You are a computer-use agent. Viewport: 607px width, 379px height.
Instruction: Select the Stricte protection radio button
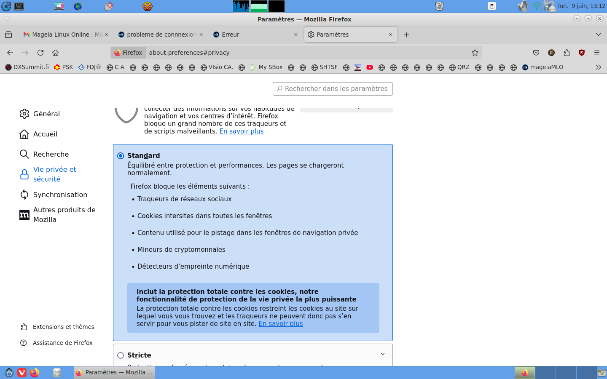(x=121, y=355)
